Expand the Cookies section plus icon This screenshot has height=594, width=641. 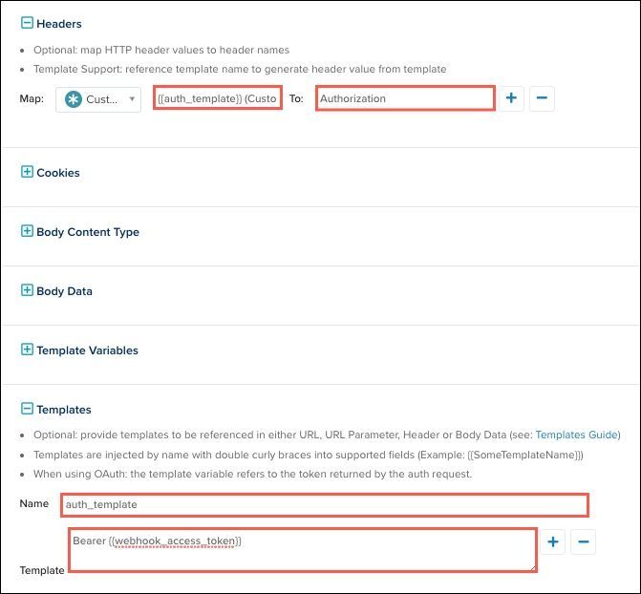(x=27, y=173)
